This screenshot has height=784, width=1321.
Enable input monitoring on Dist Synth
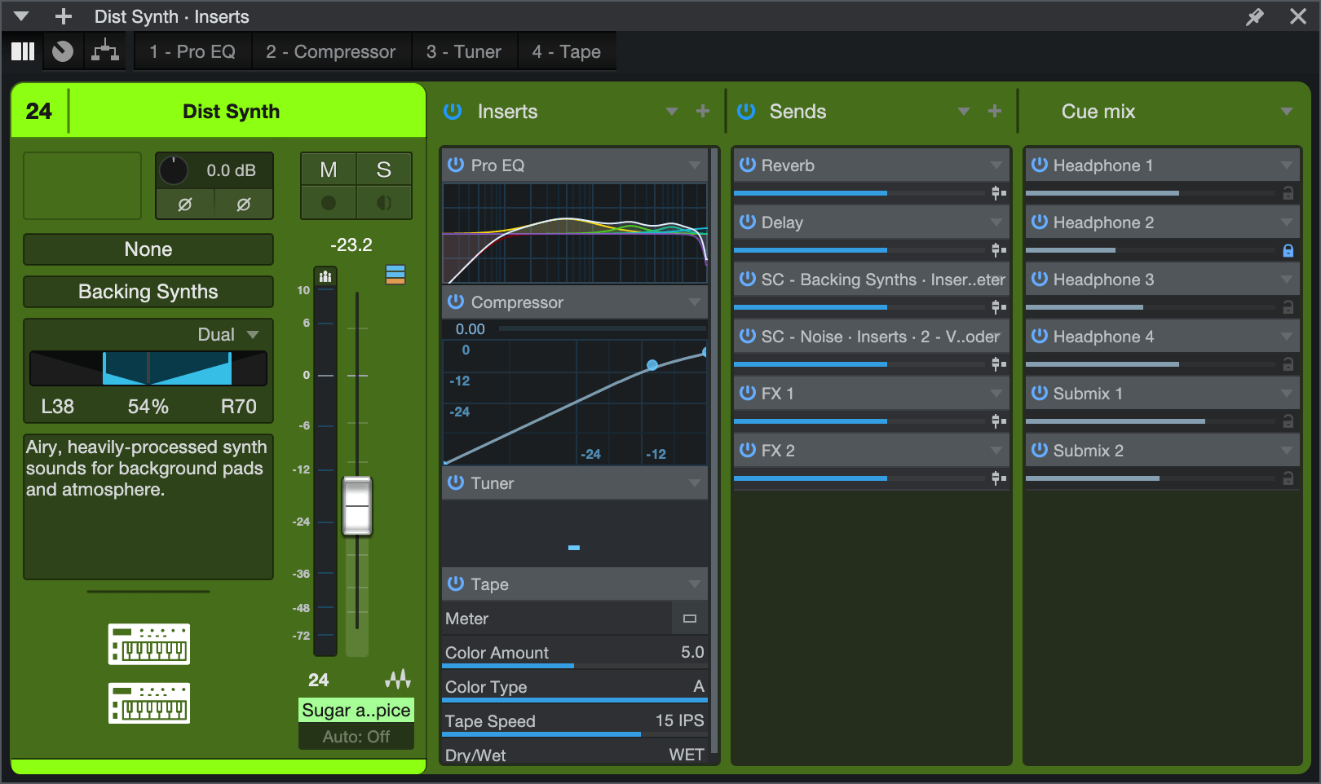tap(383, 204)
